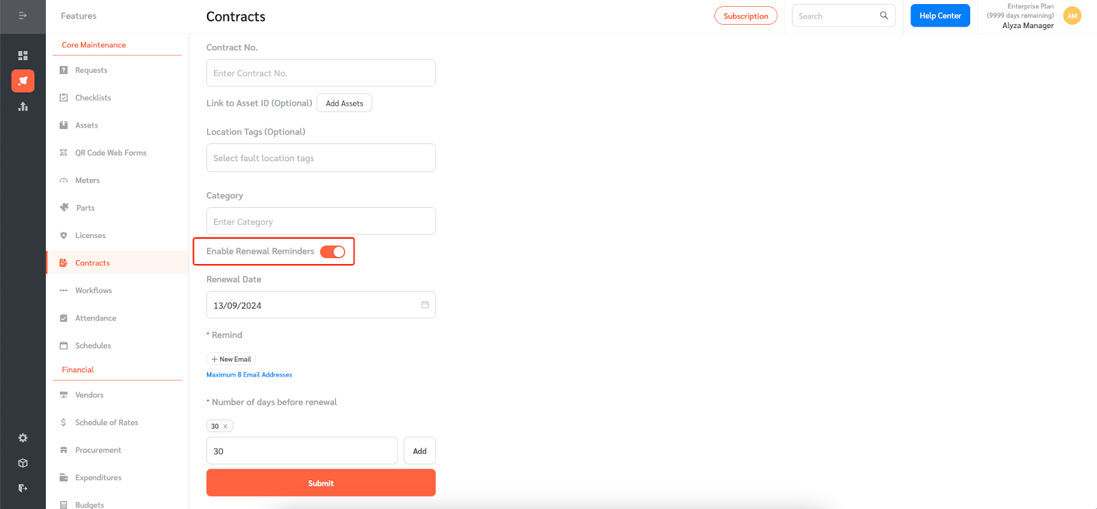Click the QR Code Web Forms icon

pos(64,152)
